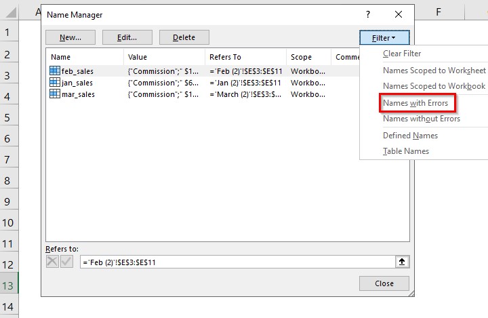Select spreadsheet column header F
The image size is (488, 318).
(439, 12)
